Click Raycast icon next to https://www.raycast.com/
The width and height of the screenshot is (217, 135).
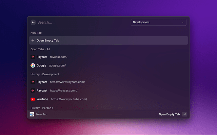[33, 82]
